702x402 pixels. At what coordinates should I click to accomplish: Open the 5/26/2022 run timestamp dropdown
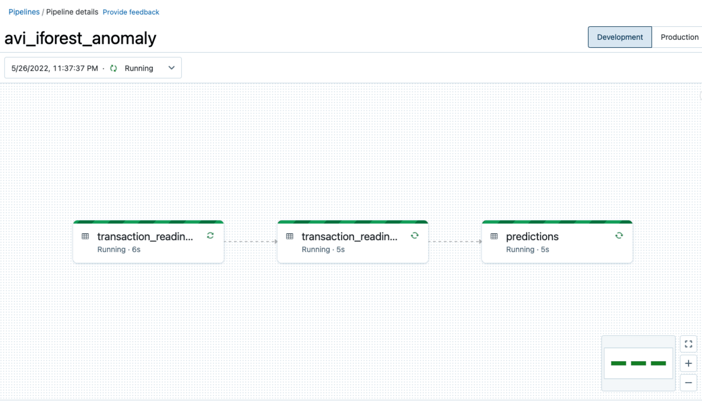point(54,68)
